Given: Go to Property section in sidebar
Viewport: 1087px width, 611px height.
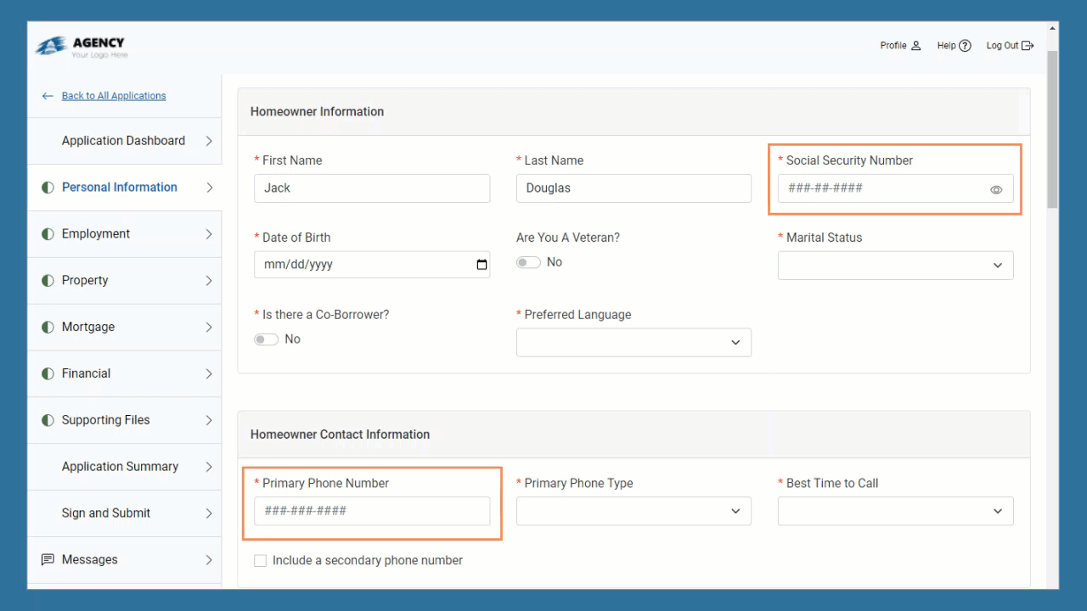Looking at the screenshot, I should pyautogui.click(x=85, y=281).
